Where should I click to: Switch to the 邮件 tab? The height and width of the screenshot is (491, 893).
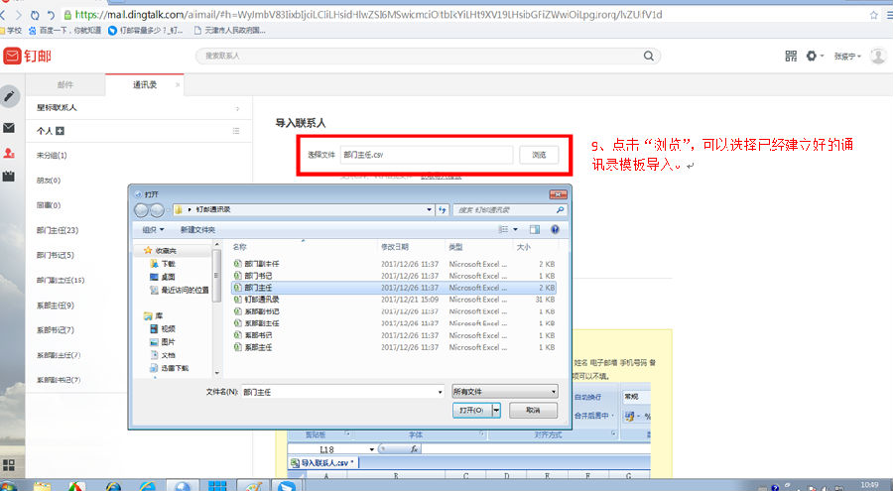click(x=64, y=85)
